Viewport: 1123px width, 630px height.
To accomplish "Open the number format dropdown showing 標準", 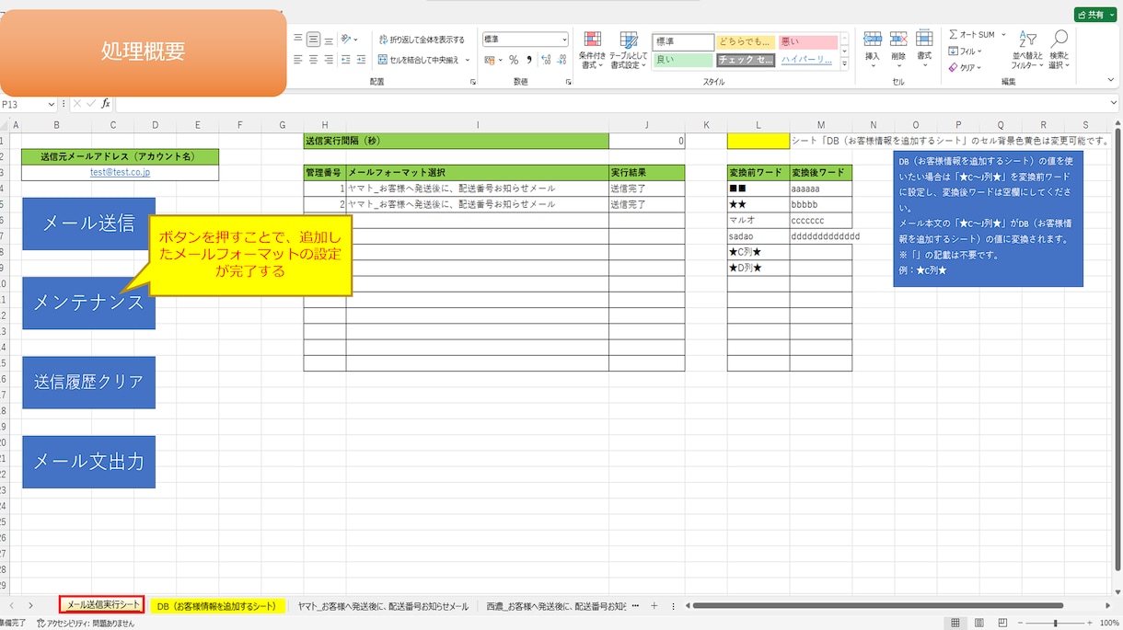I will (x=526, y=40).
